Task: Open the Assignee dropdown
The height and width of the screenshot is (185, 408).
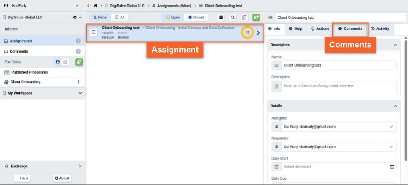Action: [391, 127]
